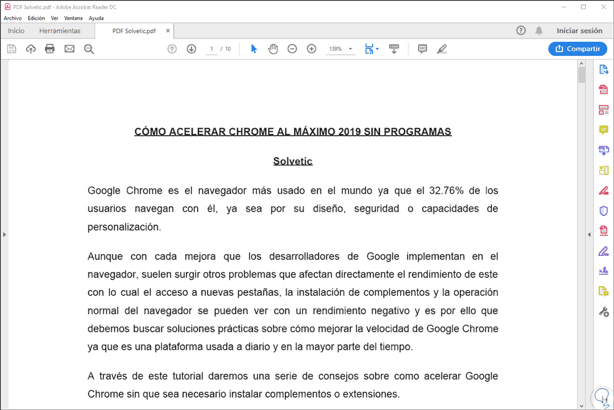Screen dimensions: 614x410
Task: Zoom out with minus icon
Action: [x=292, y=49]
